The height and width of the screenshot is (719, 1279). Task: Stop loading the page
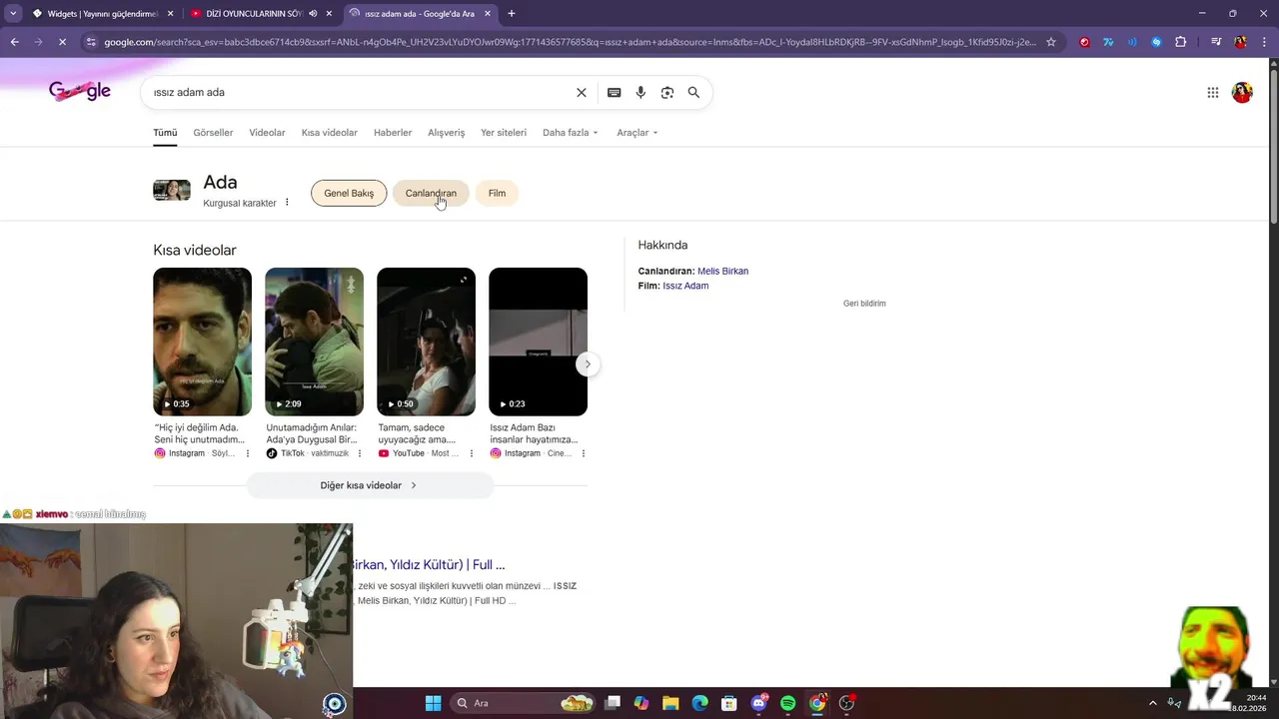tap(62, 42)
